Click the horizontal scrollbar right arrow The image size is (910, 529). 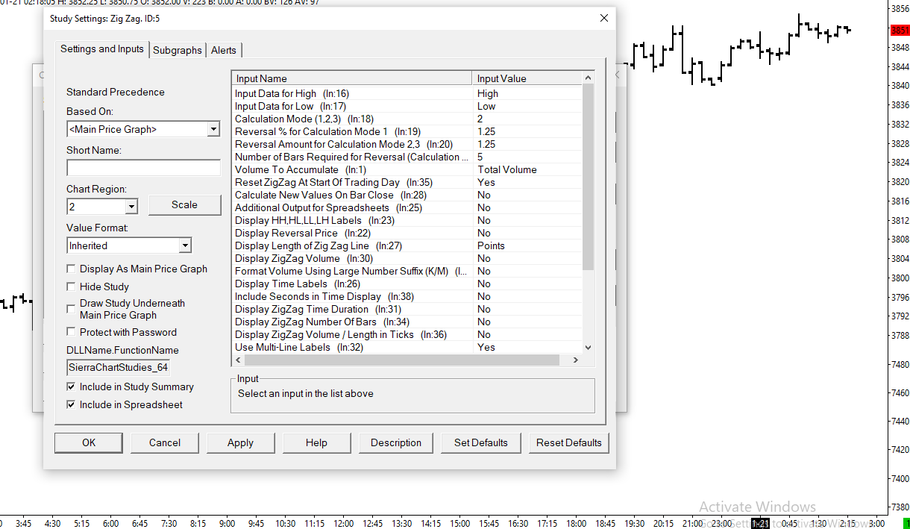575,360
